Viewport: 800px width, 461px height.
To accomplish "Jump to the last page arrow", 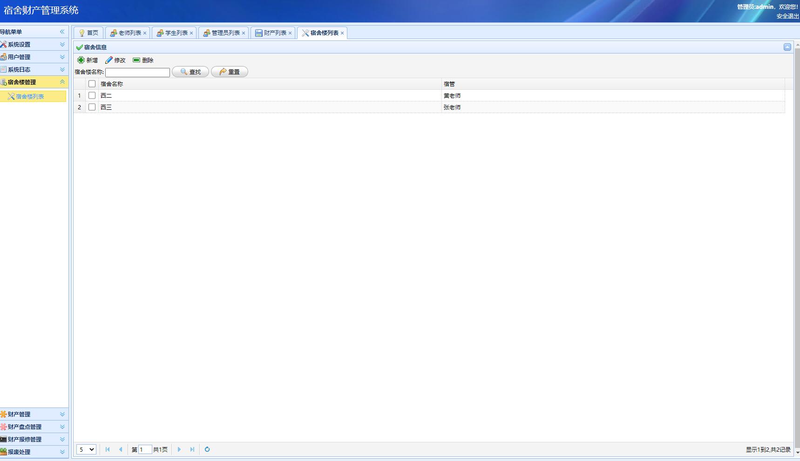I will pyautogui.click(x=192, y=449).
